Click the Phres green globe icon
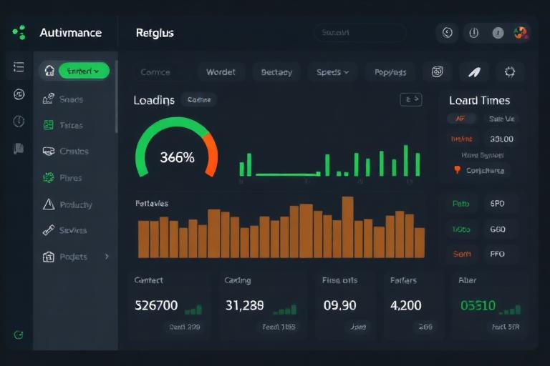This screenshot has height=366, width=550. [49, 177]
